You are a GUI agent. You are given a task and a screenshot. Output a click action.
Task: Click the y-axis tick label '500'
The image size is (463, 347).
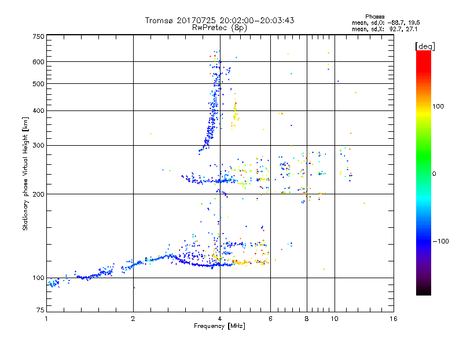click(x=38, y=84)
